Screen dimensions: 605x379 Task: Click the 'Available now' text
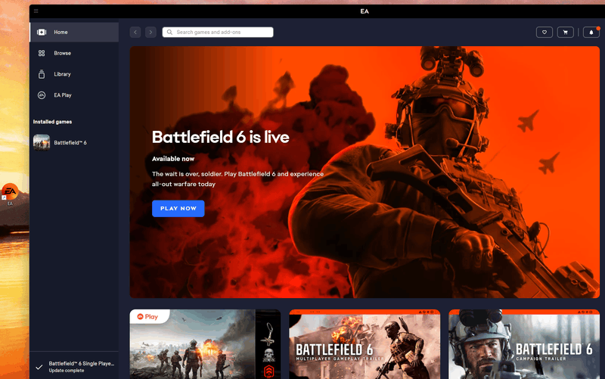[173, 159]
